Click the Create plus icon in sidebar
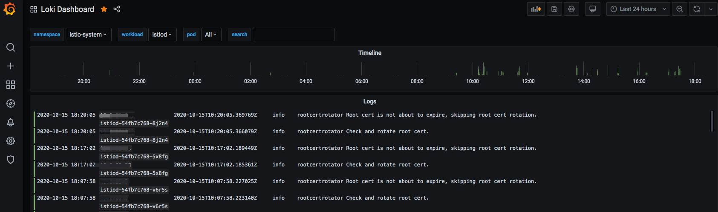This screenshot has width=718, height=212. (x=11, y=66)
